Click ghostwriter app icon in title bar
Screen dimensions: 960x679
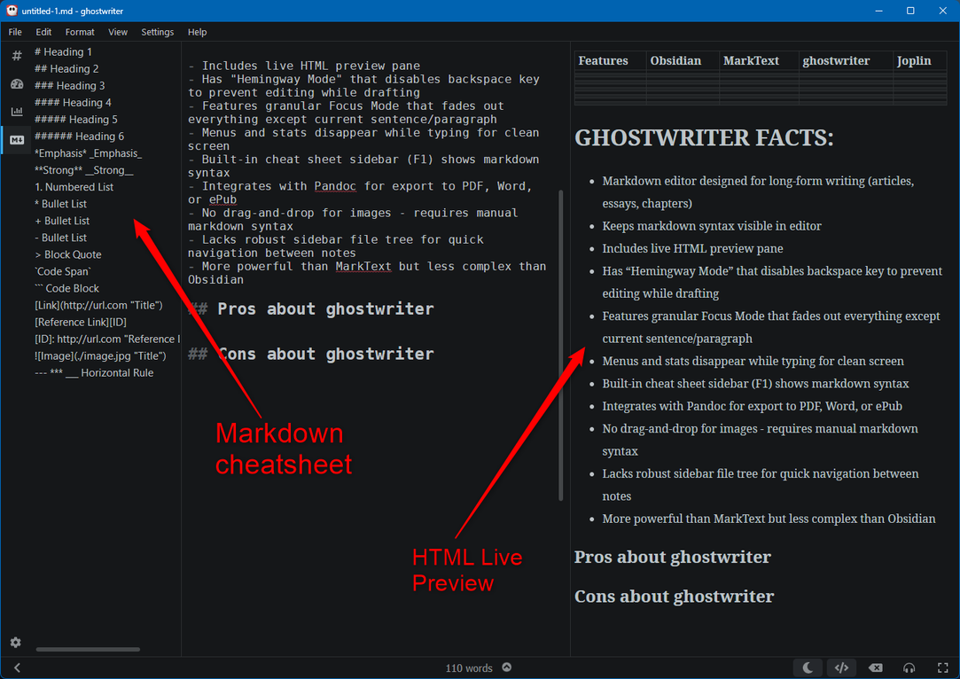(12, 11)
